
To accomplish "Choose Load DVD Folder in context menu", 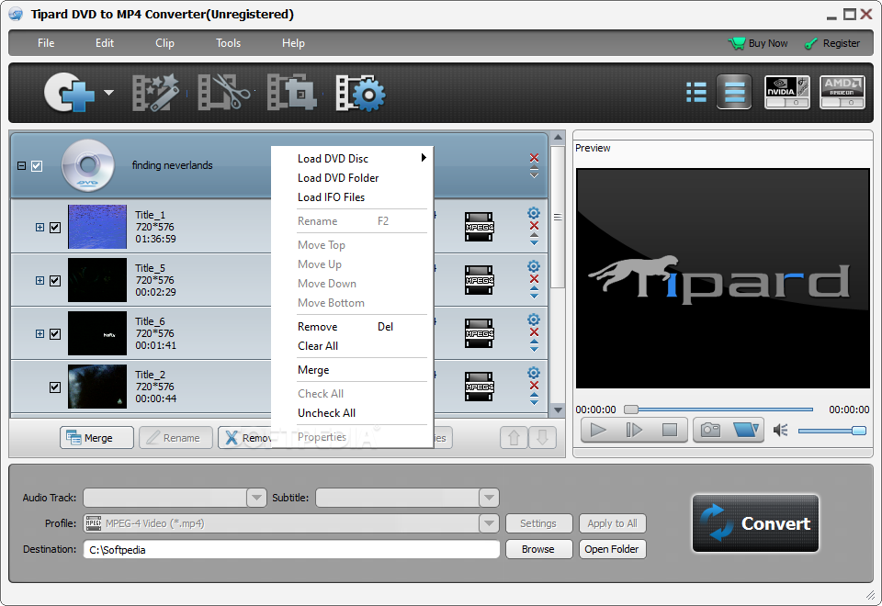I will pos(352,177).
